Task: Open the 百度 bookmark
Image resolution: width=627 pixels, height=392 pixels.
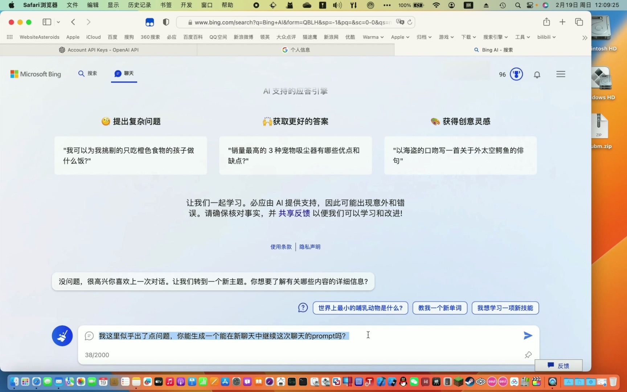Action: point(112,37)
